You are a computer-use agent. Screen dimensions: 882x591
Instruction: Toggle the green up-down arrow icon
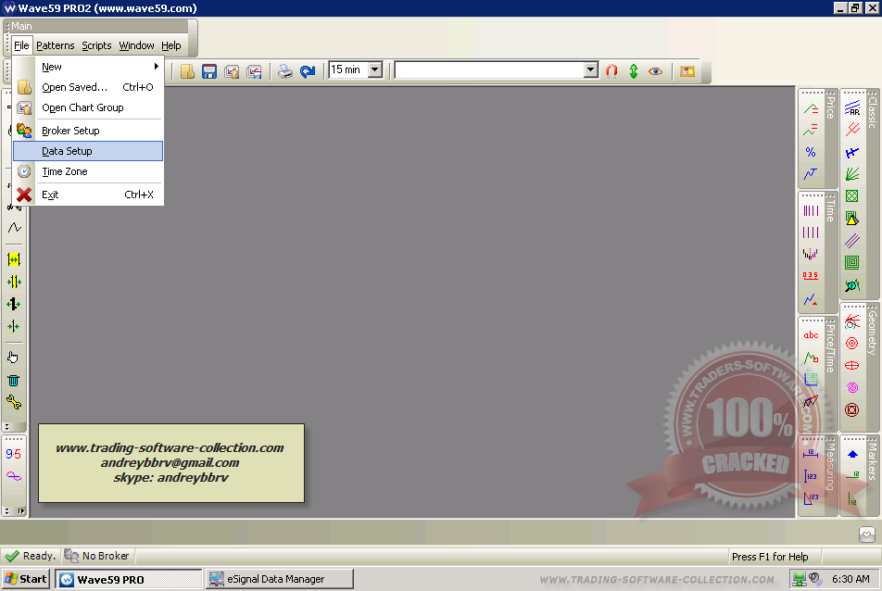[x=634, y=70]
